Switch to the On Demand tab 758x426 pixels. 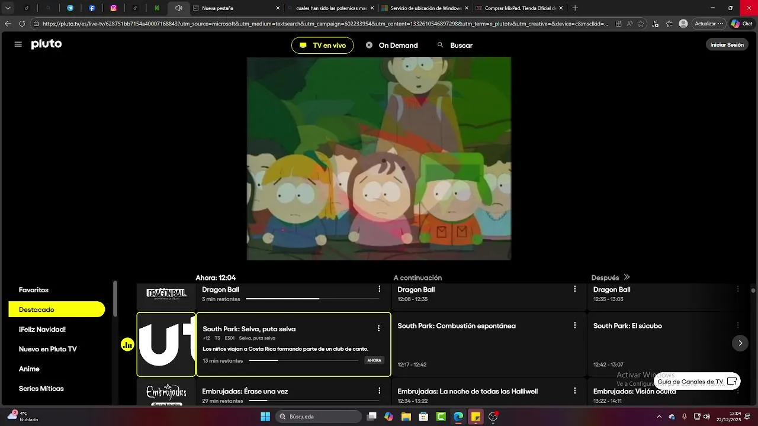[392, 46]
